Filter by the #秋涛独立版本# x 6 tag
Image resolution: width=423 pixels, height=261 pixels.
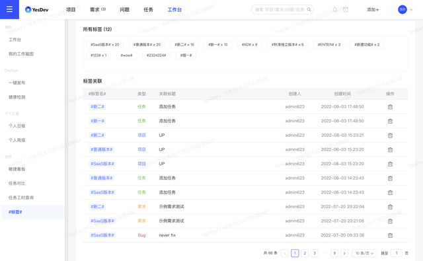[x=288, y=44]
